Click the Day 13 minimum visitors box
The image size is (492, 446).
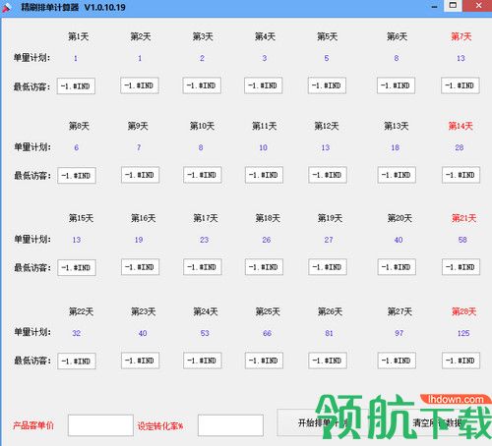coord(397,175)
